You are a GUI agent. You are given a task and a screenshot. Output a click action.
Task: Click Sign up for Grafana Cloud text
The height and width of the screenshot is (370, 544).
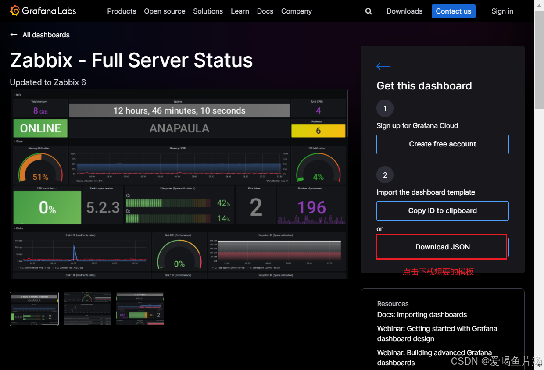[417, 126]
